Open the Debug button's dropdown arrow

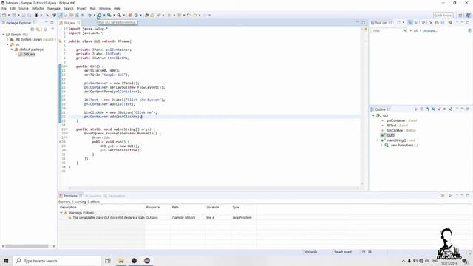click(94, 15)
